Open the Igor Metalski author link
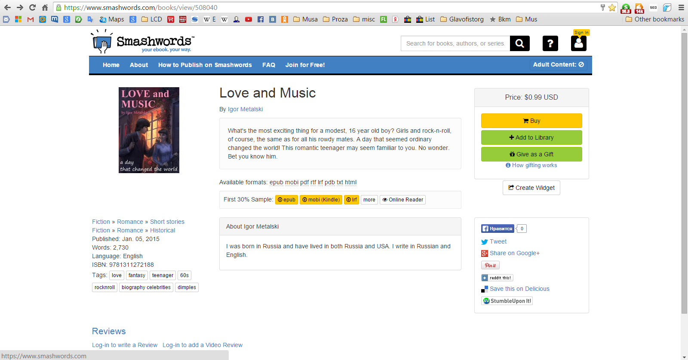The height and width of the screenshot is (360, 688). coord(245,109)
